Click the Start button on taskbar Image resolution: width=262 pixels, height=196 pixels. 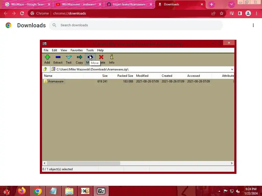tap(7, 191)
